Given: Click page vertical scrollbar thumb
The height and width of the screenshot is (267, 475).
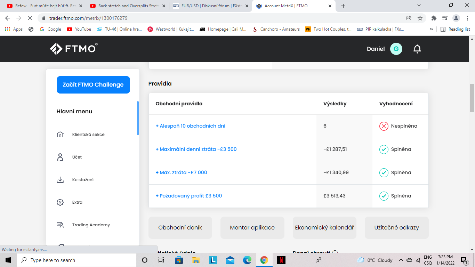Looking at the screenshot, I should click(472, 98).
